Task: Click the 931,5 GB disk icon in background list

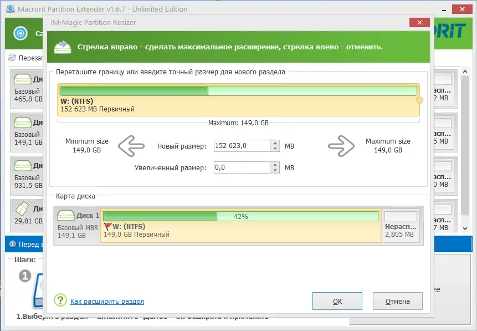Action: 23,166
